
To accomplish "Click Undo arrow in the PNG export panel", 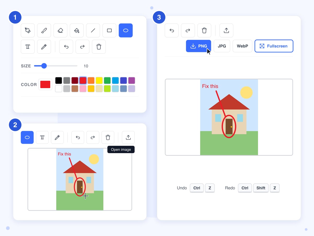I will pyautogui.click(x=172, y=30).
